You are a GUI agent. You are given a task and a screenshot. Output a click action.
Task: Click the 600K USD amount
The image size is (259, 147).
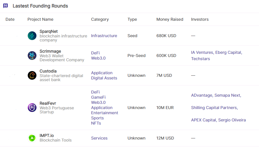[166, 56]
